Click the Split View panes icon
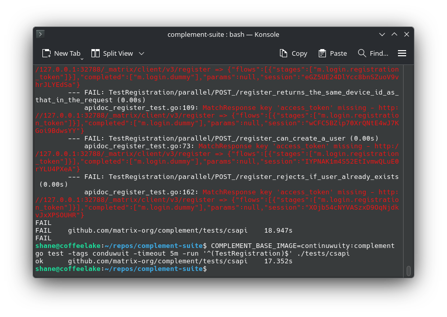 click(x=96, y=53)
